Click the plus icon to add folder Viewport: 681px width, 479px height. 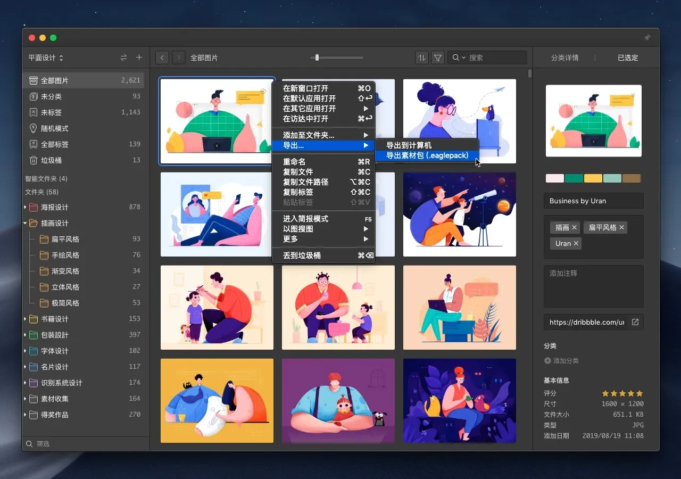tap(139, 57)
